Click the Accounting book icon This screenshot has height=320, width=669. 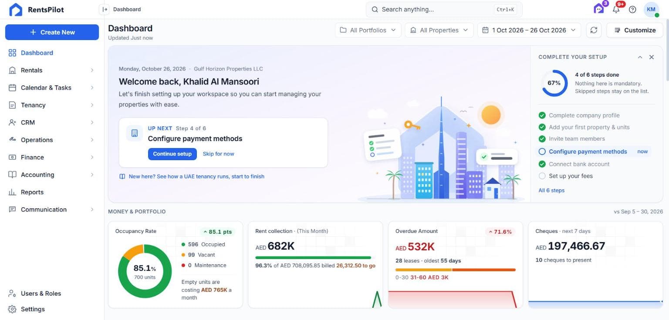(x=12, y=175)
